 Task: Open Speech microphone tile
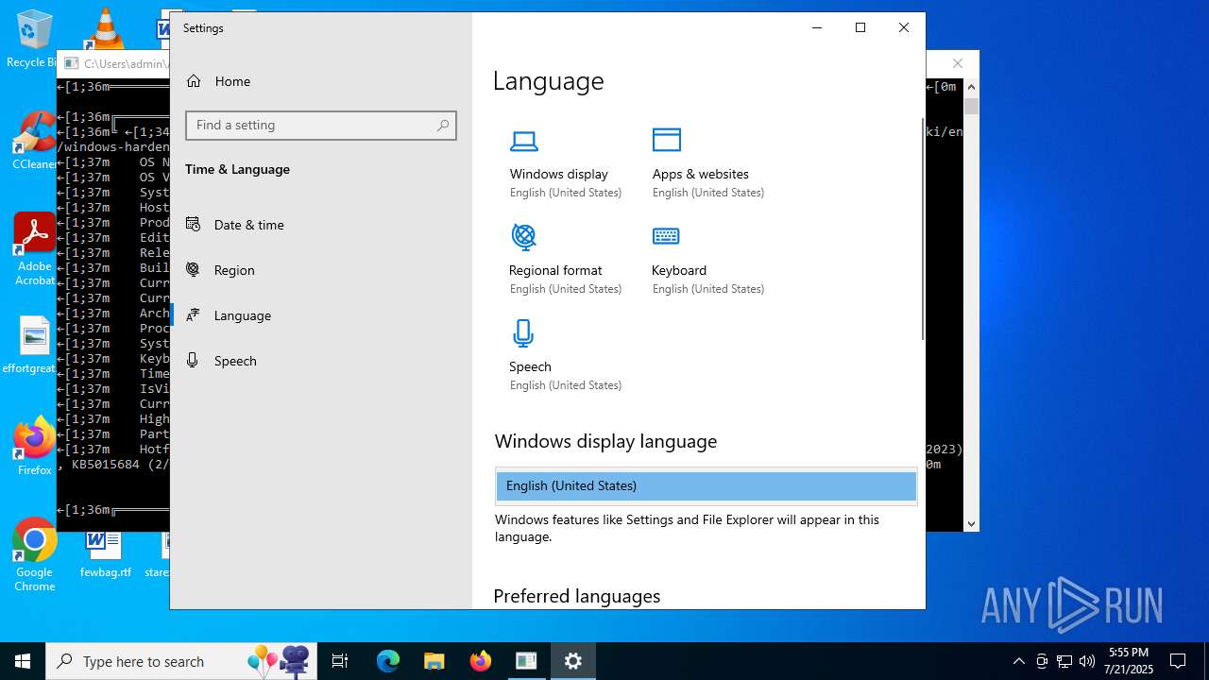[566, 356]
